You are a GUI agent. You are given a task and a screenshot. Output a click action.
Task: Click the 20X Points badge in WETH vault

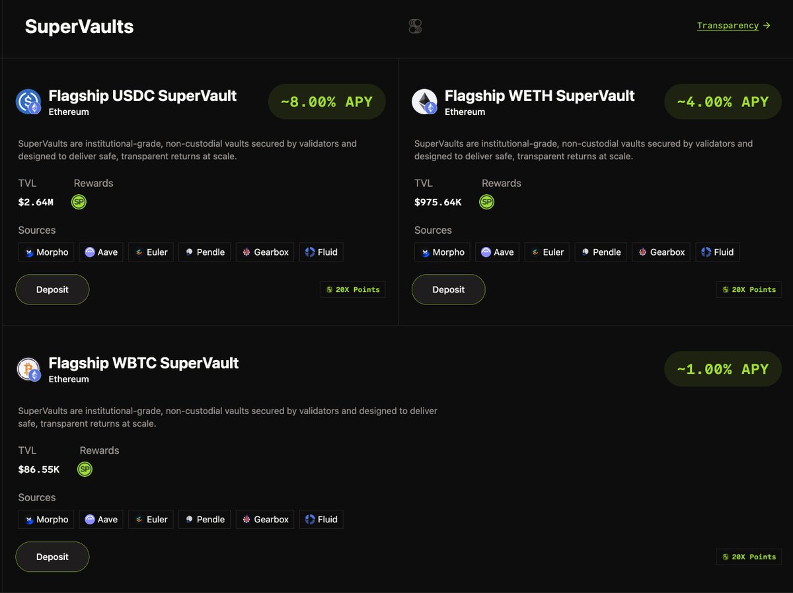click(x=749, y=289)
